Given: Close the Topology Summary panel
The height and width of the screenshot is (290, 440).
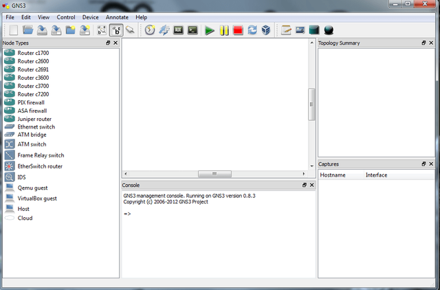Looking at the screenshot, I should coord(431,43).
